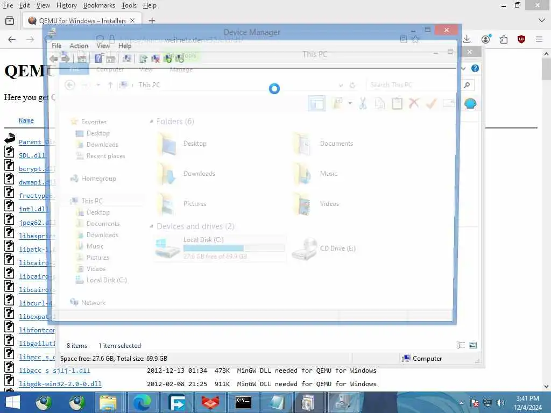Image resolution: width=551 pixels, height=413 pixels.
Task: Click the Search This PC field
Action: 415,84
